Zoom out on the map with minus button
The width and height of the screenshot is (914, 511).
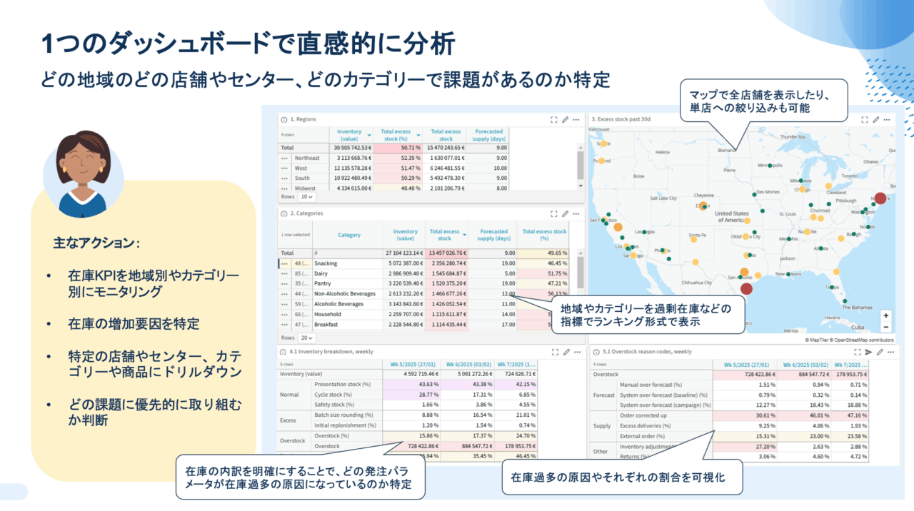pos(886,327)
